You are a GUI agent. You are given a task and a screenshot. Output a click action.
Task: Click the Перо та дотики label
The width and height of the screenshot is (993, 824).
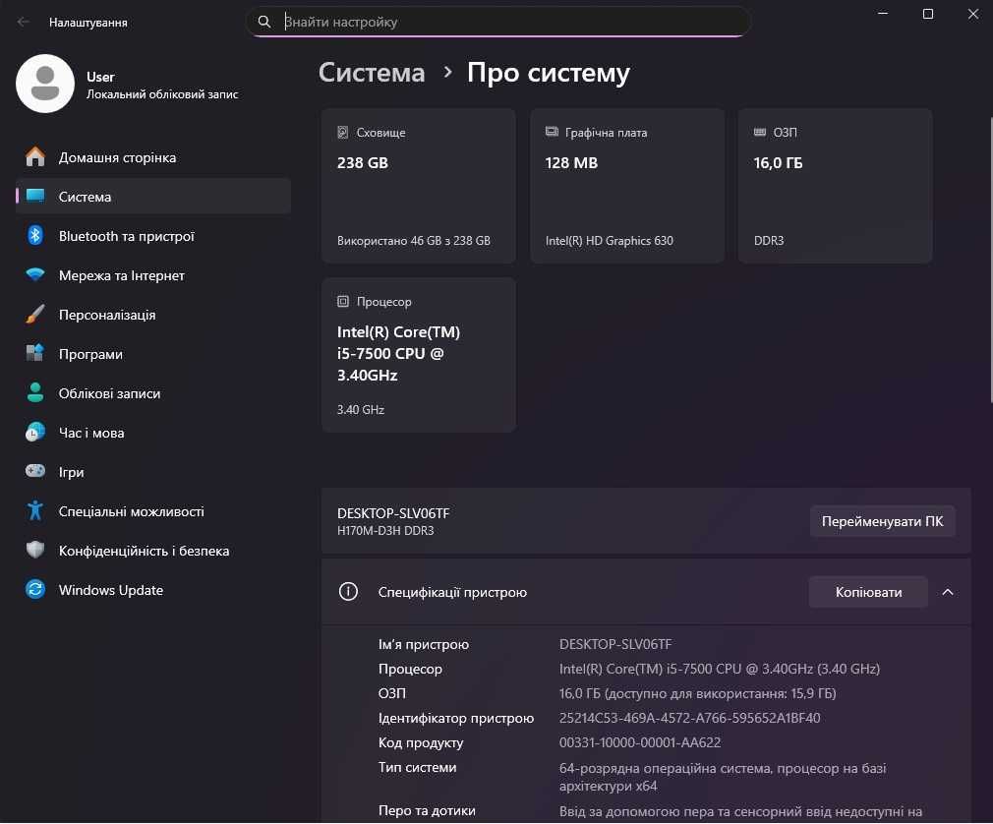tap(427, 810)
